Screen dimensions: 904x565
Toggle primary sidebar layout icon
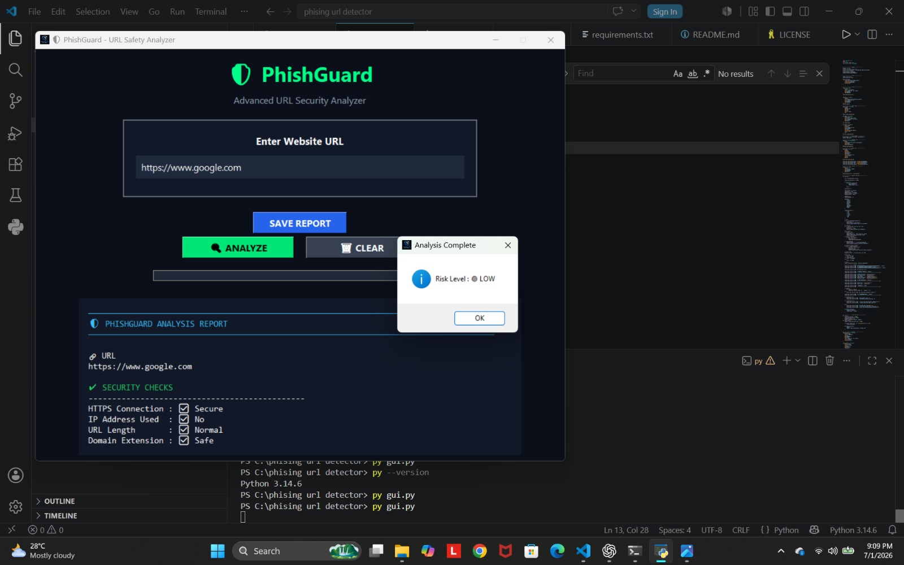tap(770, 11)
